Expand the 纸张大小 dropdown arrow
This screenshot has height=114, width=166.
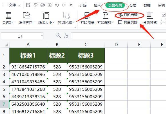click(53, 22)
